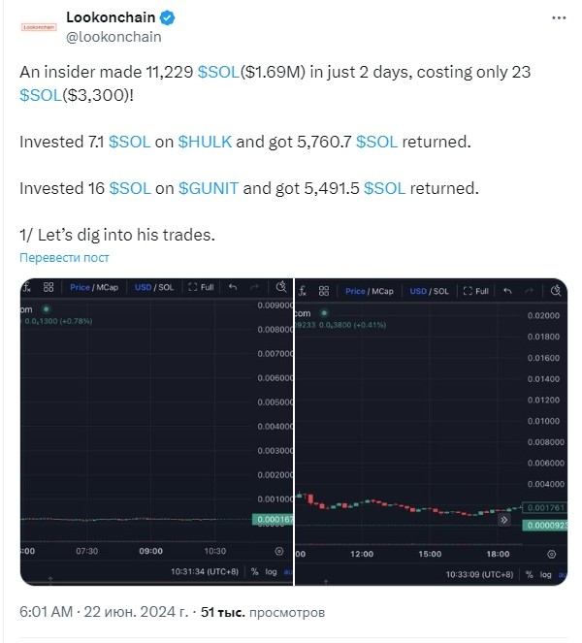Click the Перевести пост link

tap(64, 258)
